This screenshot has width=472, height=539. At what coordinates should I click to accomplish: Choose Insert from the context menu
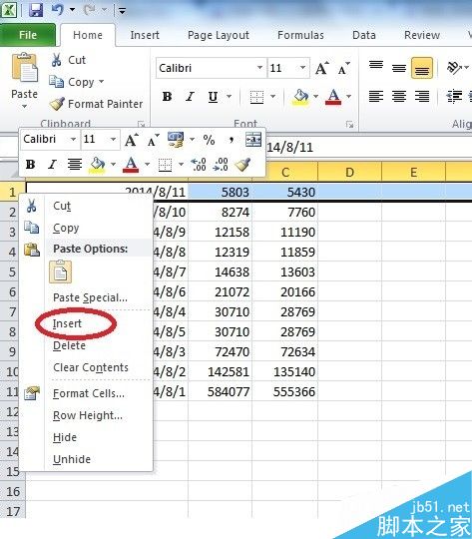point(67,323)
